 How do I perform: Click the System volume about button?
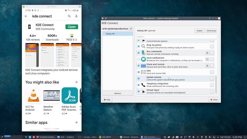(212, 78)
